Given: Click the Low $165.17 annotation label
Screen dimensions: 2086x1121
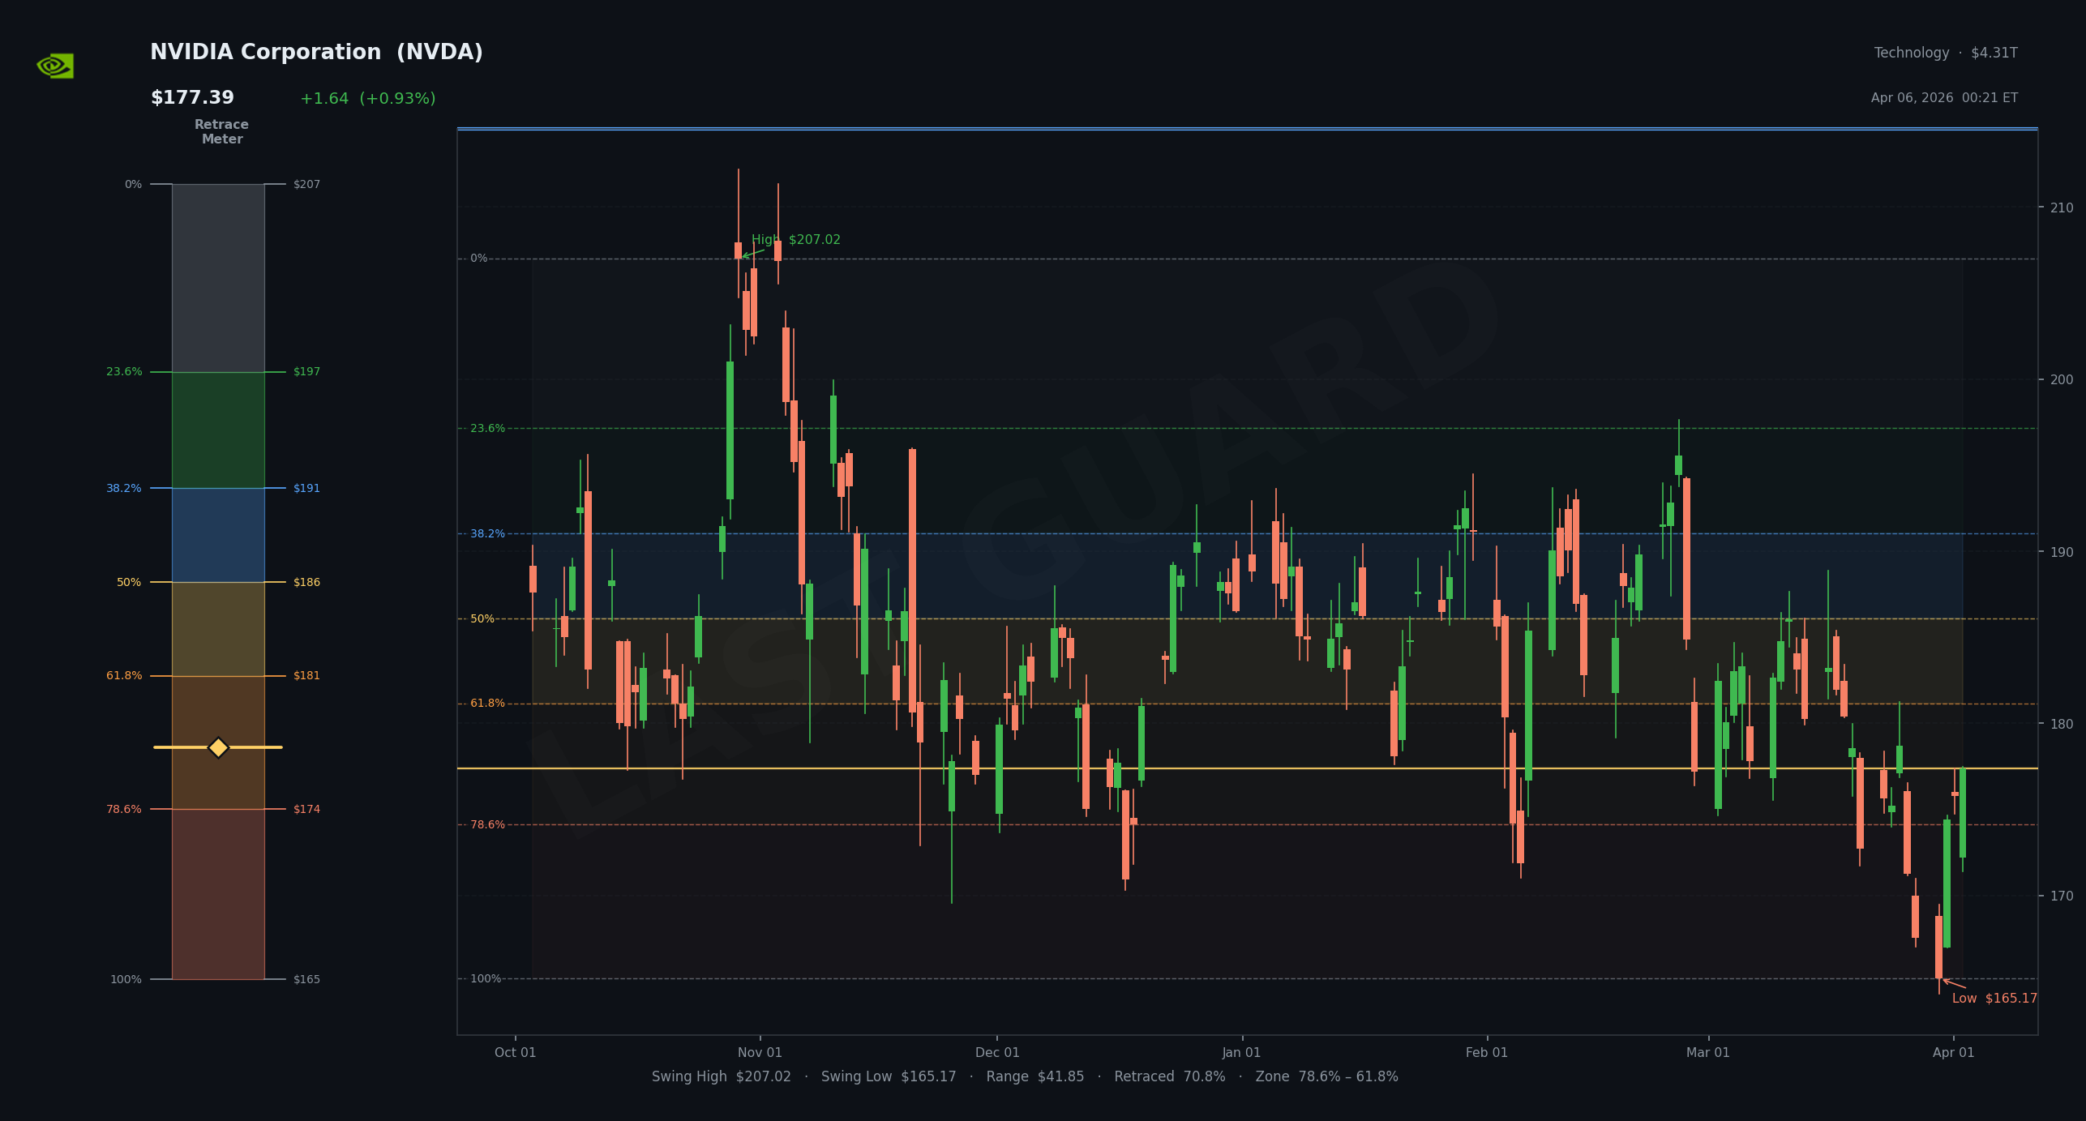Looking at the screenshot, I should (1994, 999).
